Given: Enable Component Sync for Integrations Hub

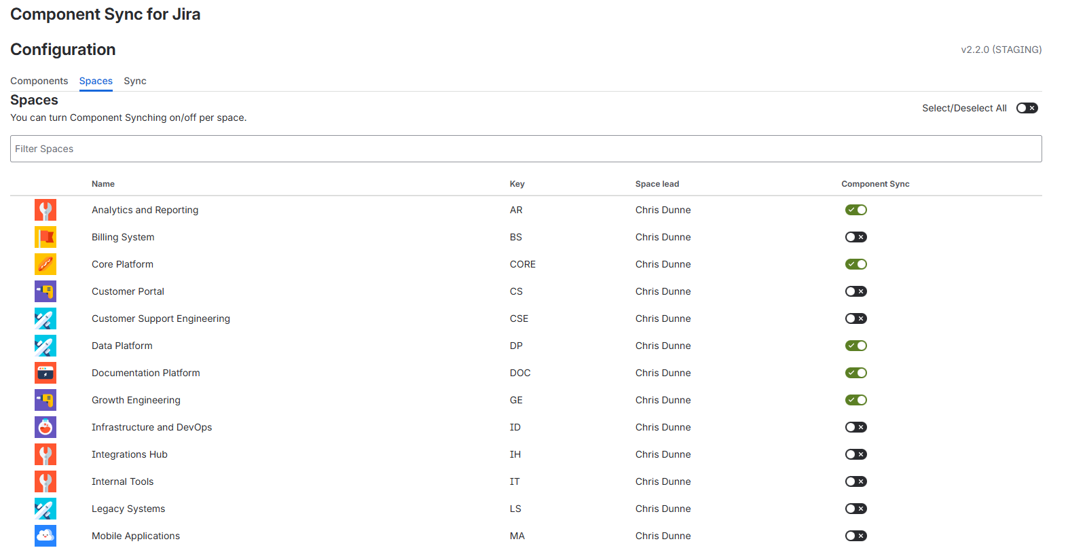Looking at the screenshot, I should coord(855,454).
